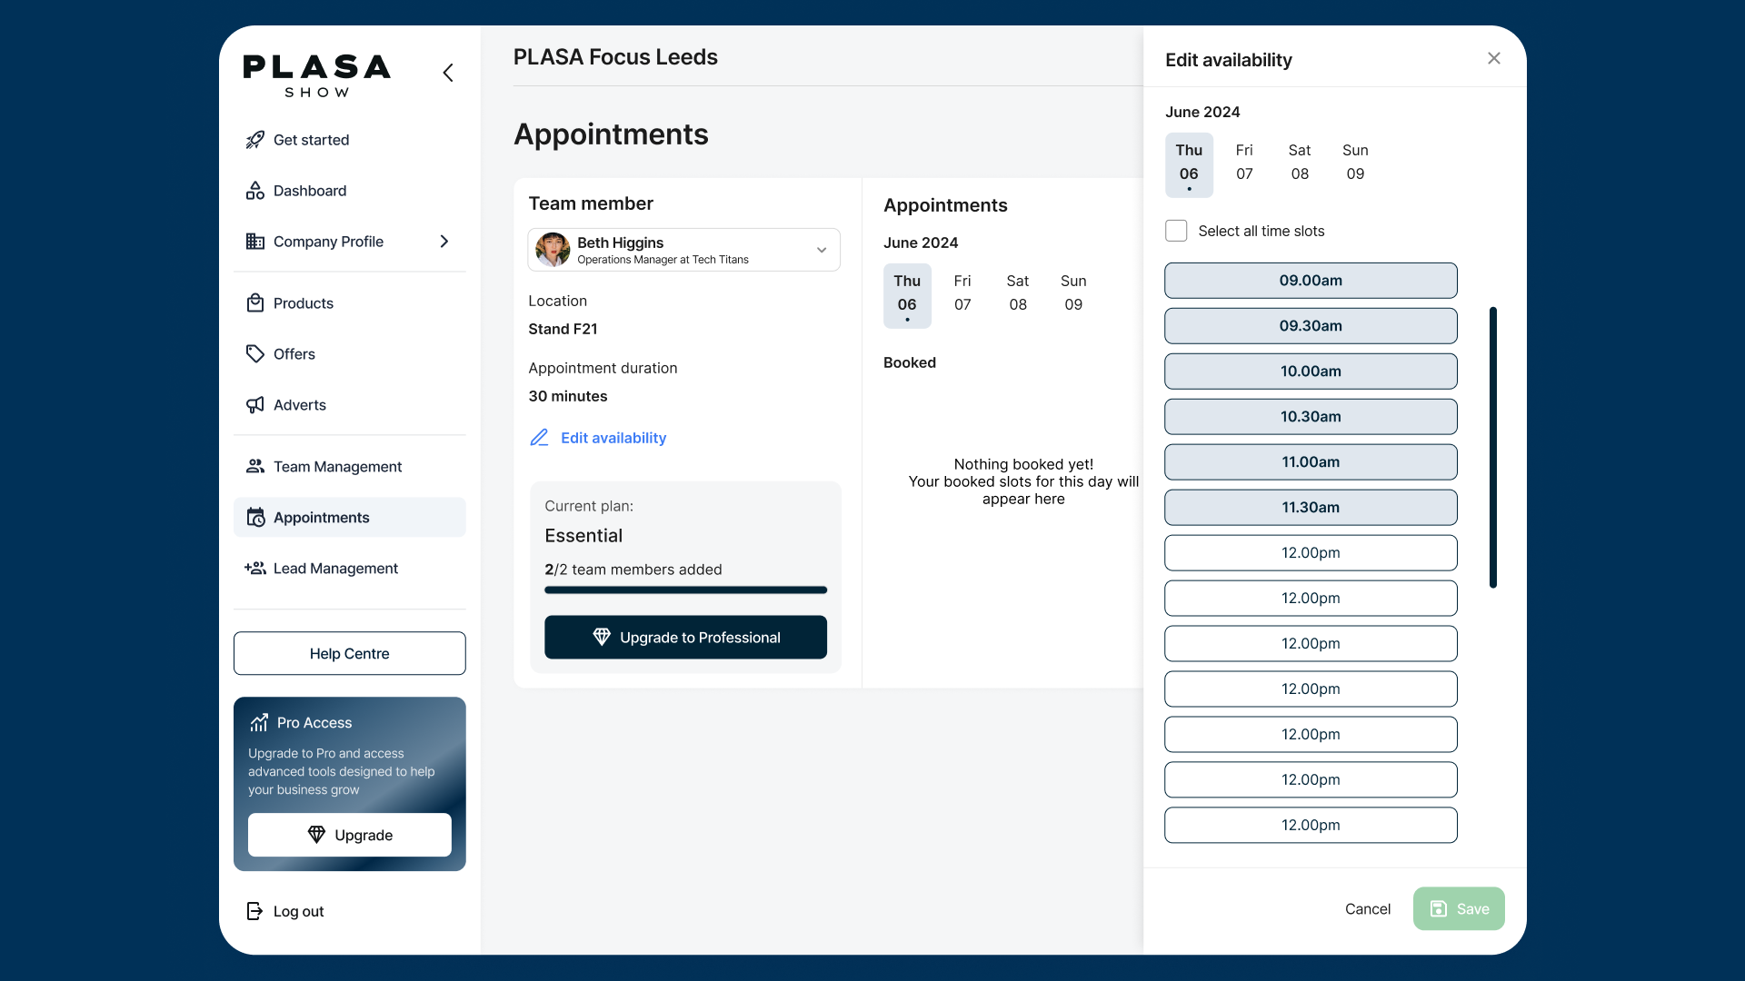This screenshot has height=981, width=1745.
Task: Click the Log out icon
Action: 254,911
